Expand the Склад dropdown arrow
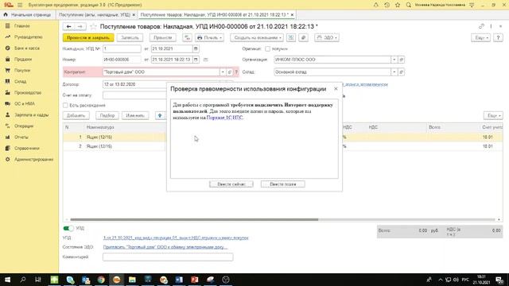 point(394,72)
